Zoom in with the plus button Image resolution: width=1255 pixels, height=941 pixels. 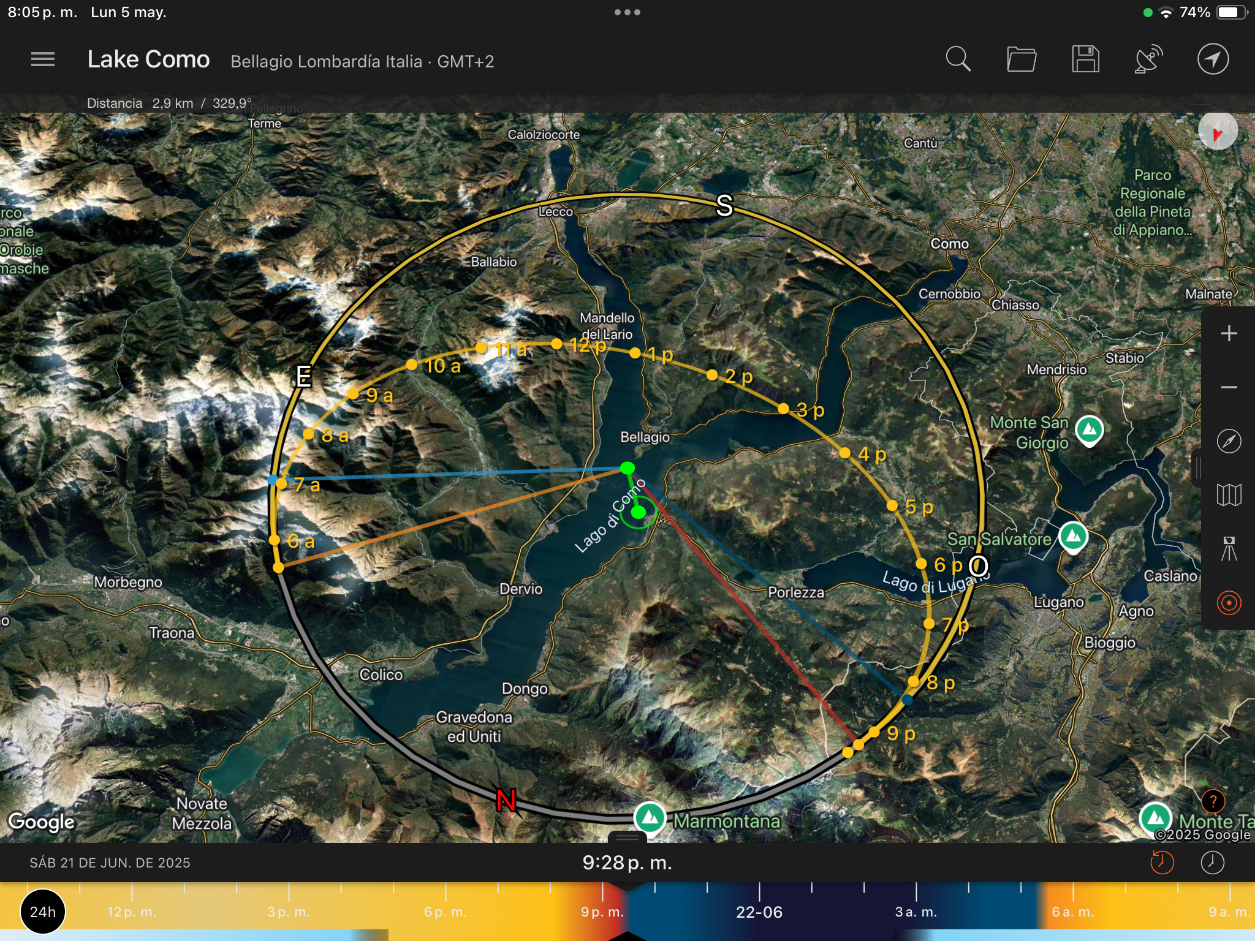(1229, 333)
